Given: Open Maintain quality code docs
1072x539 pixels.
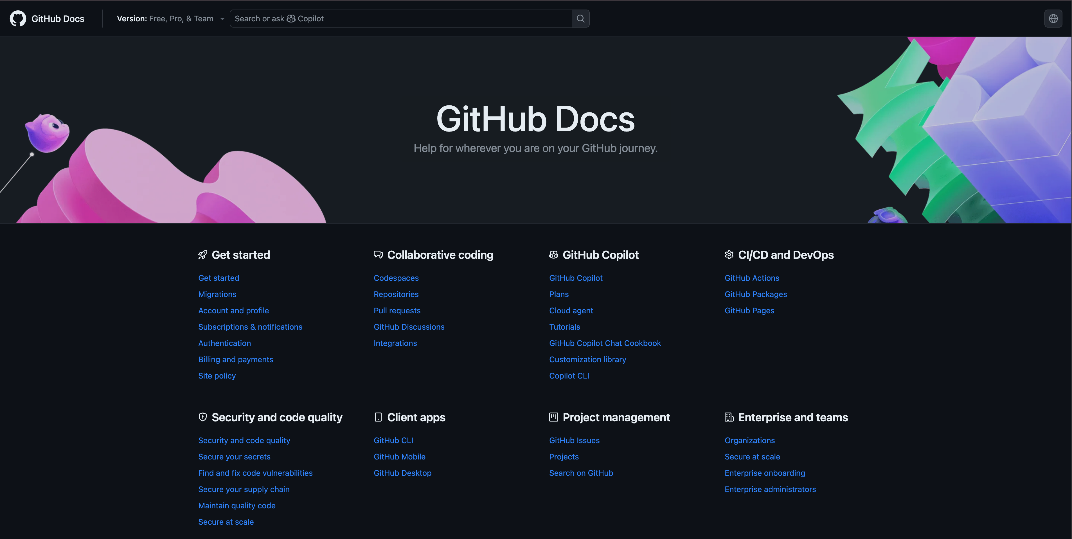Looking at the screenshot, I should [237, 505].
